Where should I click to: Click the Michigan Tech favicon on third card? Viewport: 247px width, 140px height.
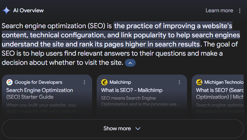tap(199, 82)
